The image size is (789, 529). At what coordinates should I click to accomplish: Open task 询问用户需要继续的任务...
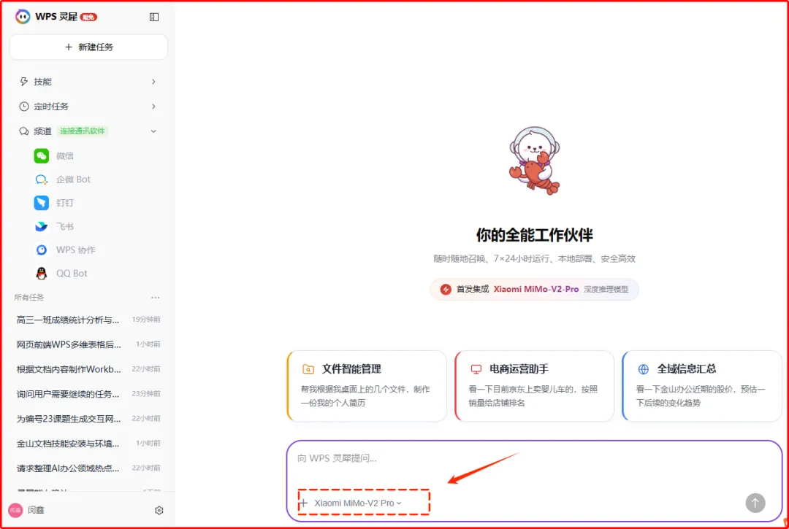click(88, 393)
